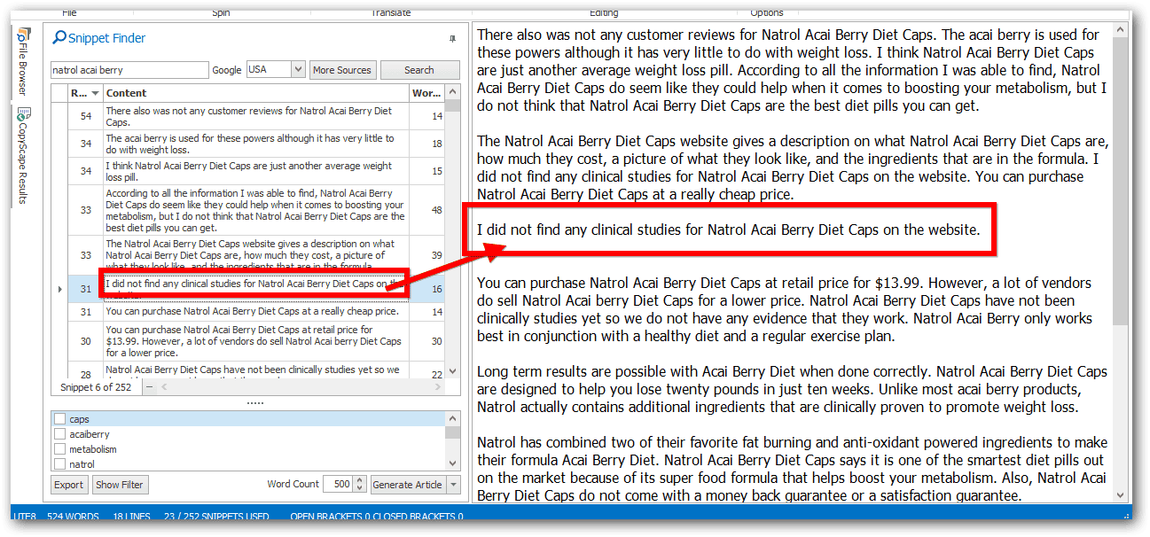Click the acaiberry keyword label

pos(90,434)
